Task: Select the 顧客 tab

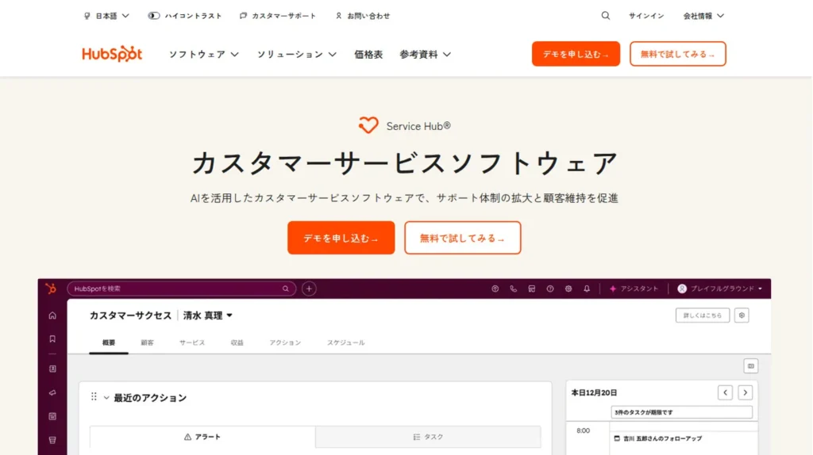Action: [147, 342]
